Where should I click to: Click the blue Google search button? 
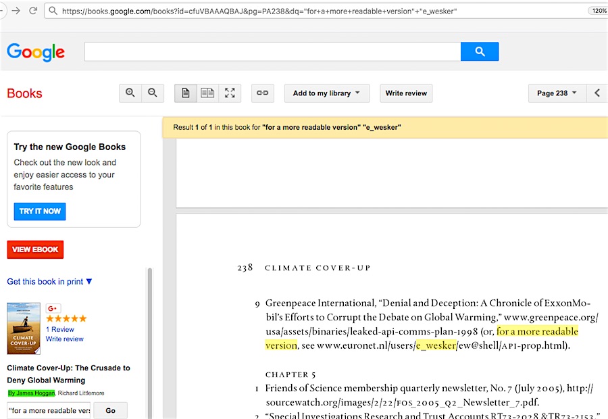point(480,51)
